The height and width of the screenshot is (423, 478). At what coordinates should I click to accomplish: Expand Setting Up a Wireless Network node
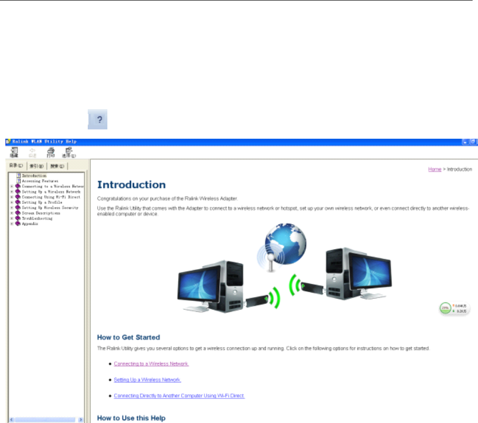pyautogui.click(x=12, y=192)
